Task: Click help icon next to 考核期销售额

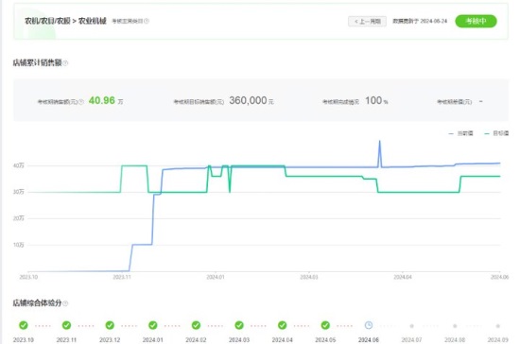Action: (x=81, y=102)
